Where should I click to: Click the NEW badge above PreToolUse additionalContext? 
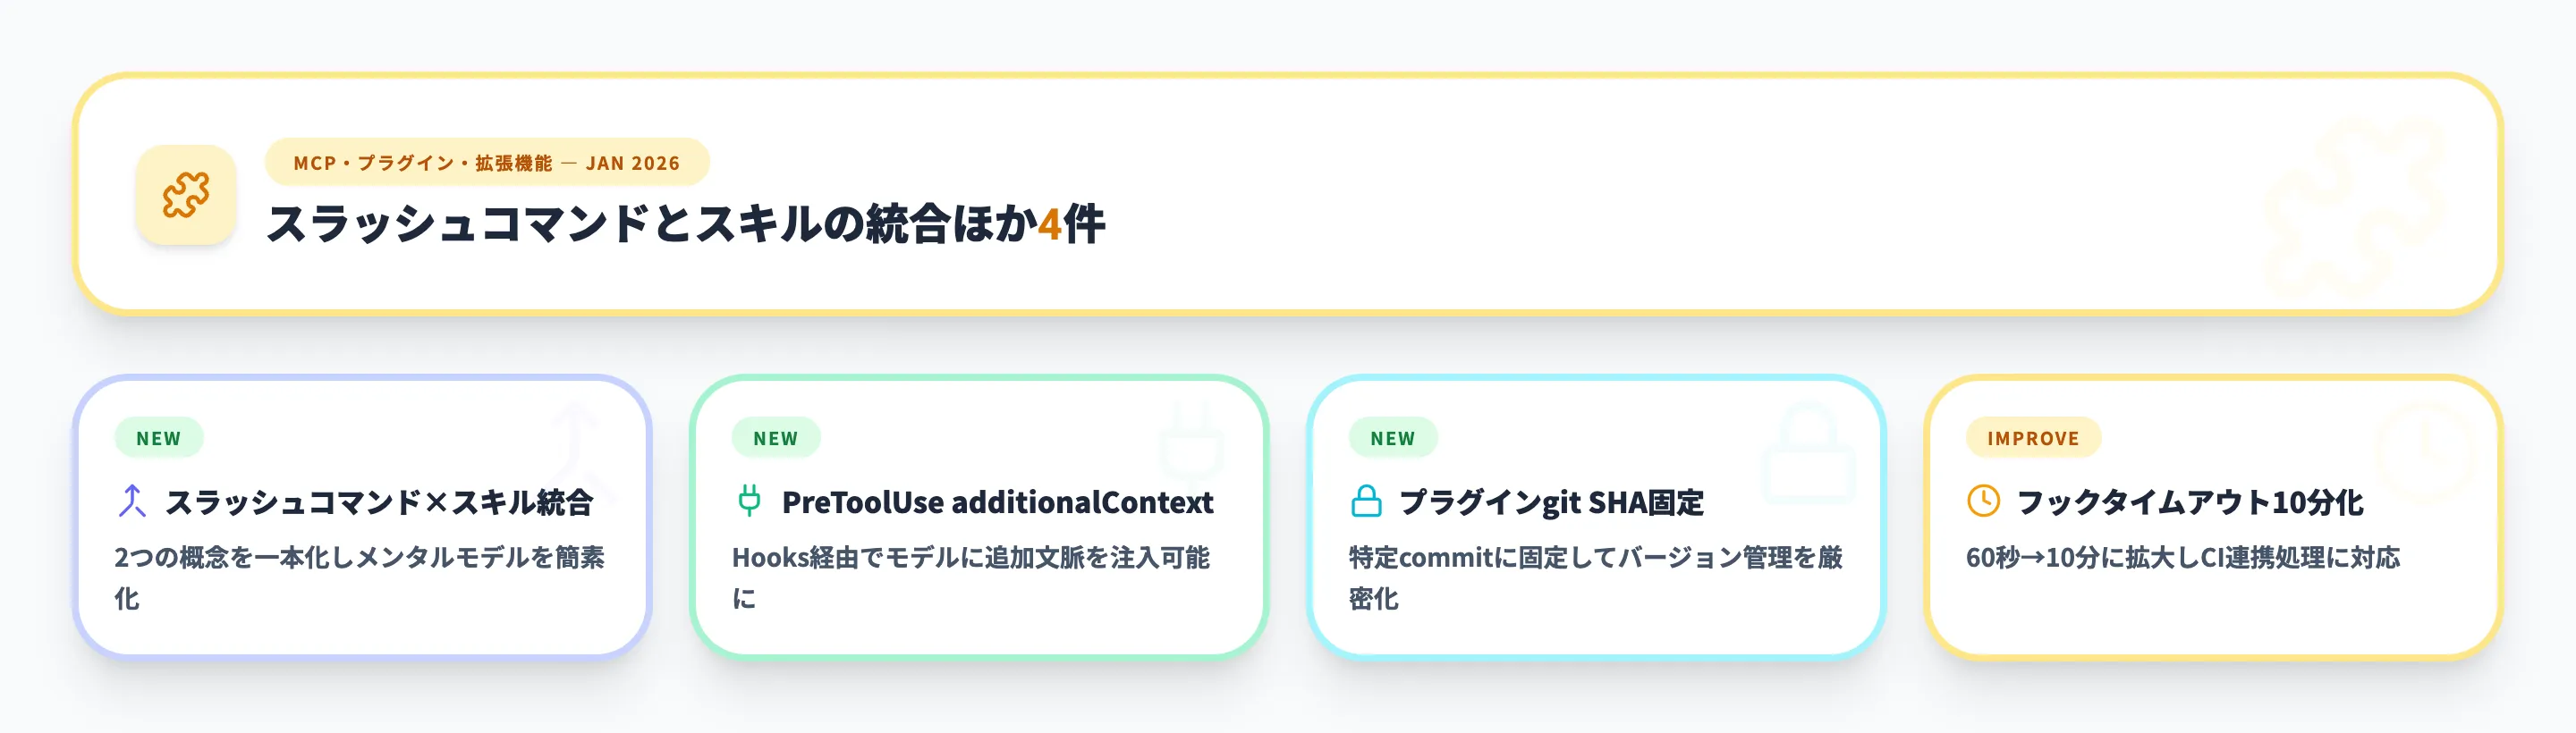pyautogui.click(x=776, y=438)
